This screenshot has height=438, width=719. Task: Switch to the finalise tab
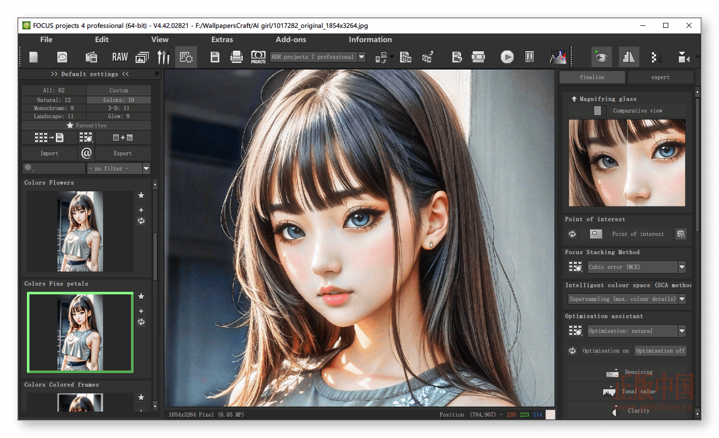[x=592, y=77]
